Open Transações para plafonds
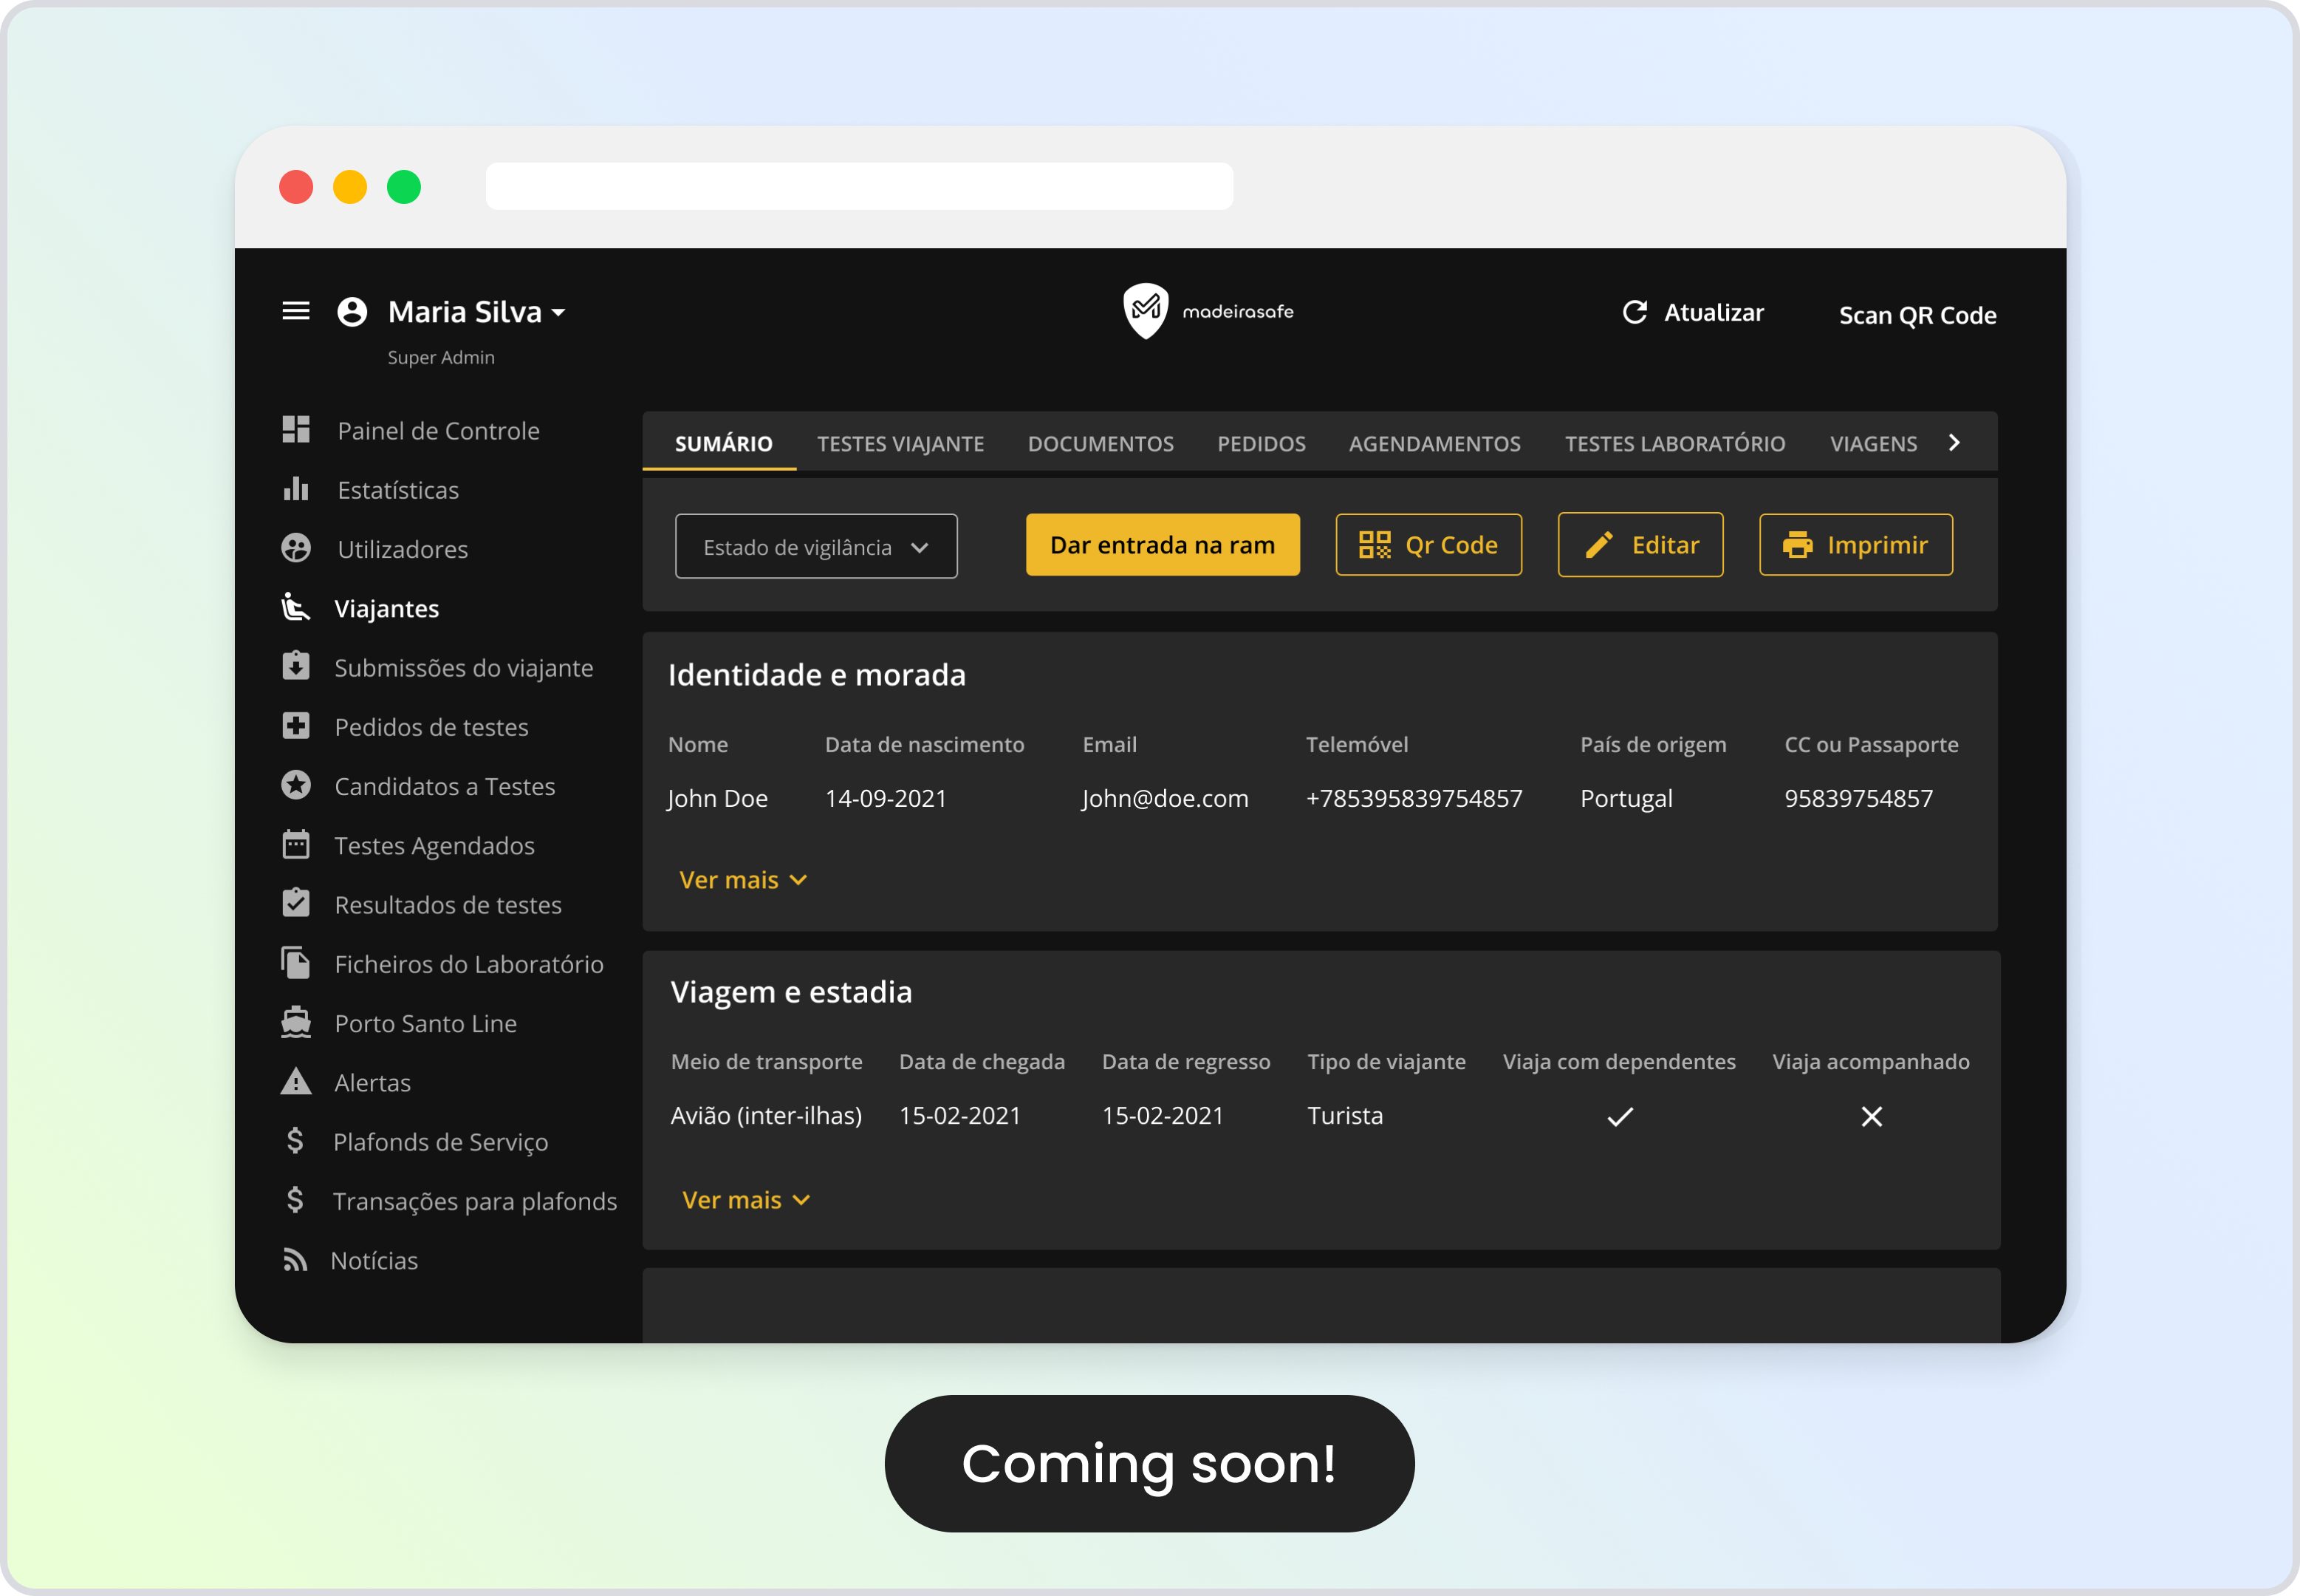 pos(475,1201)
